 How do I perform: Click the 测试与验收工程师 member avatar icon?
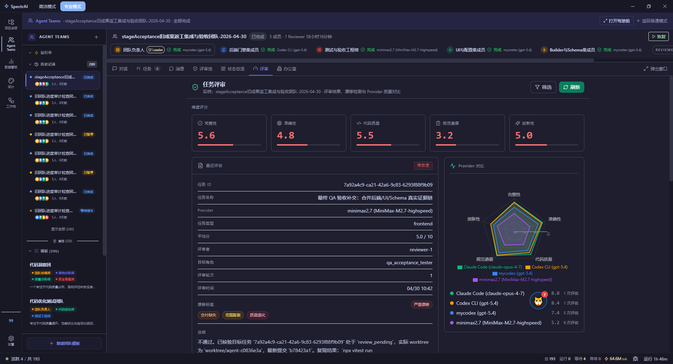319,50
